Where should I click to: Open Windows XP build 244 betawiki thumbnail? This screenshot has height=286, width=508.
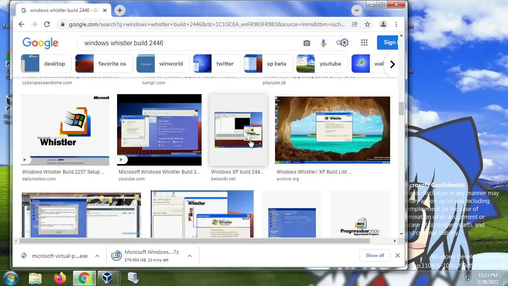tap(238, 129)
